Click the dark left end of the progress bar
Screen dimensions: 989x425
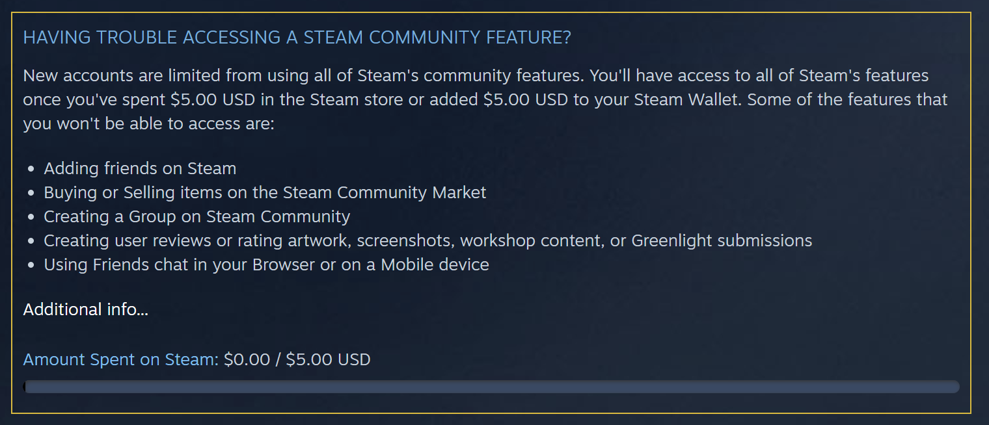click(x=25, y=387)
